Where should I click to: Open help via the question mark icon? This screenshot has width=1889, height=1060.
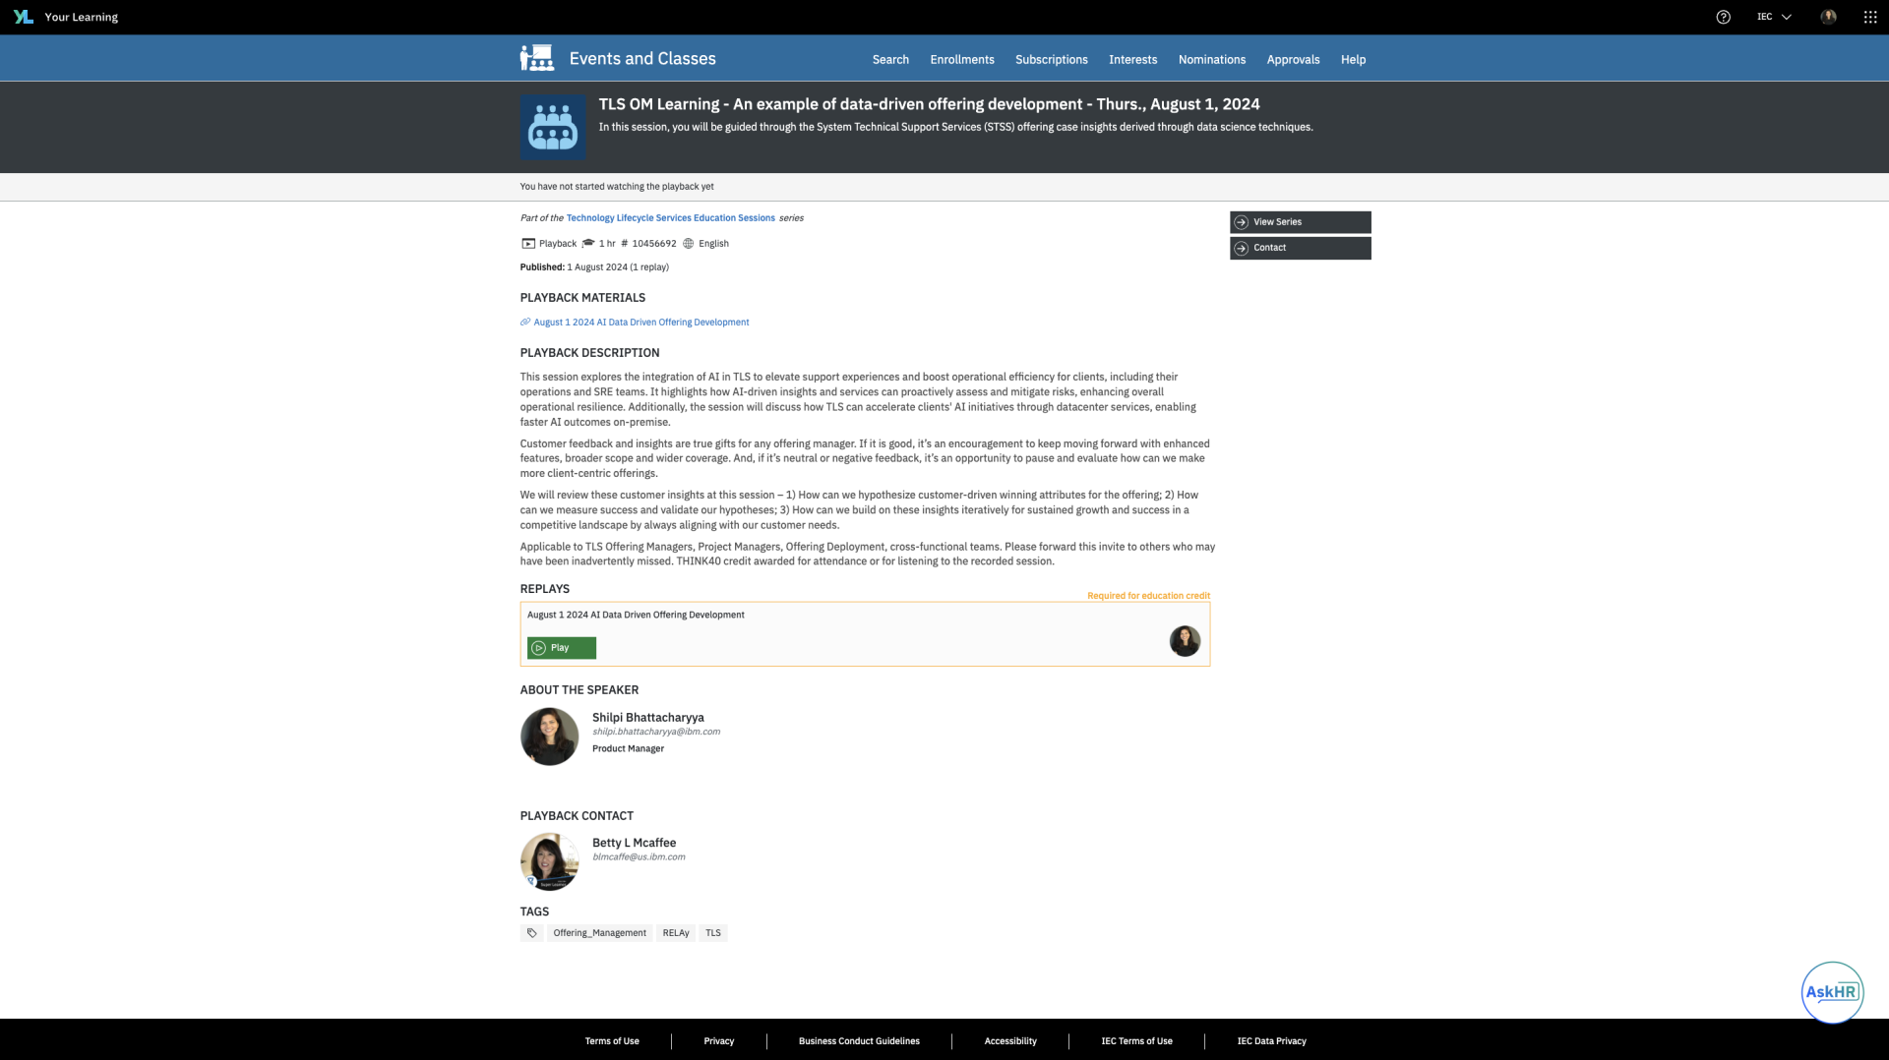coord(1723,17)
